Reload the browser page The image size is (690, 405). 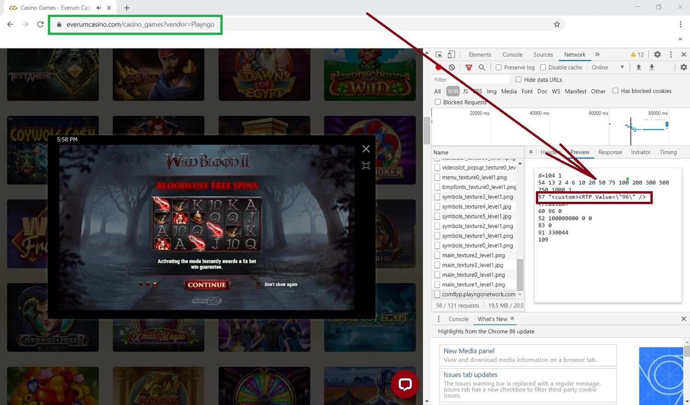(x=40, y=24)
